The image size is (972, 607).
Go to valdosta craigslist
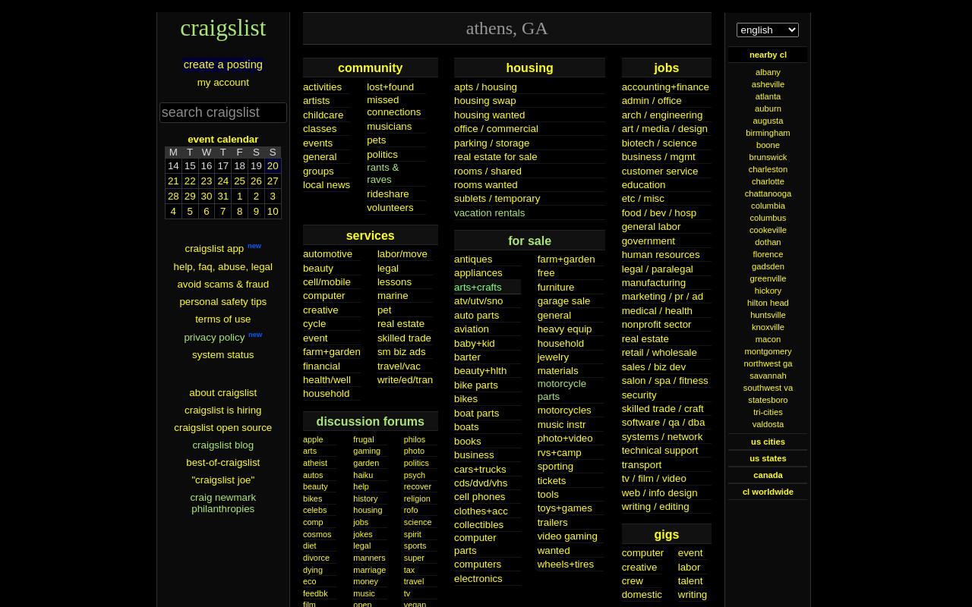tap(768, 424)
